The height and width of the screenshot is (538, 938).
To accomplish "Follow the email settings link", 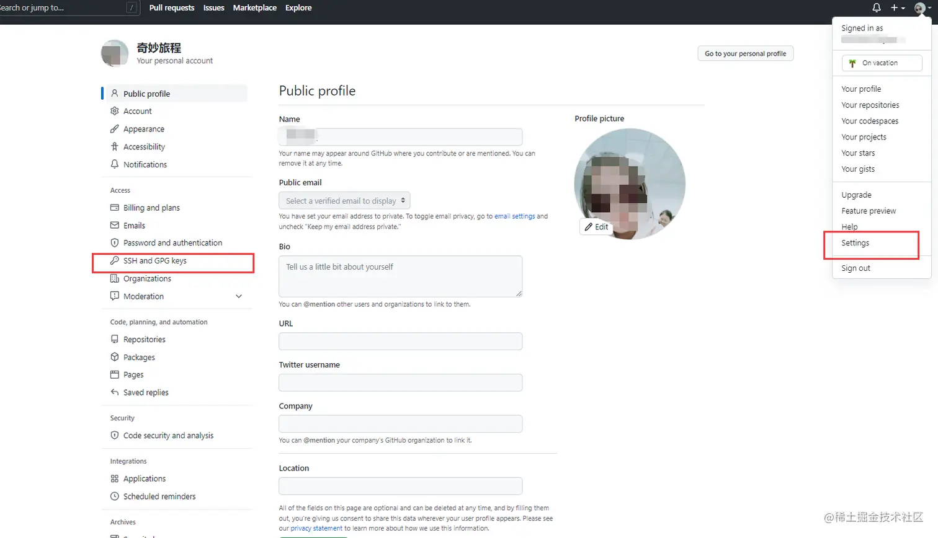I will (x=514, y=216).
